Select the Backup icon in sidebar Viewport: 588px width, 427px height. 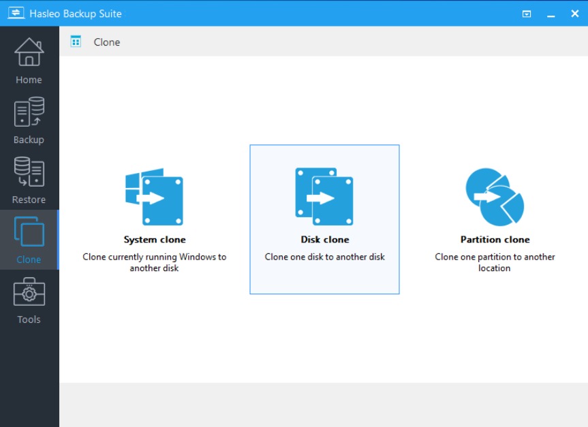tap(29, 112)
